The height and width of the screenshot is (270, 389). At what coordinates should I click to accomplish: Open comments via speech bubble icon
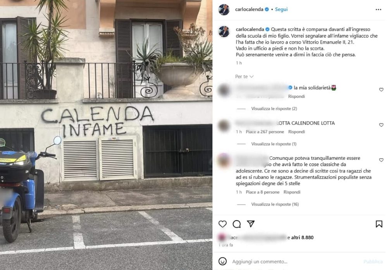(x=236, y=224)
